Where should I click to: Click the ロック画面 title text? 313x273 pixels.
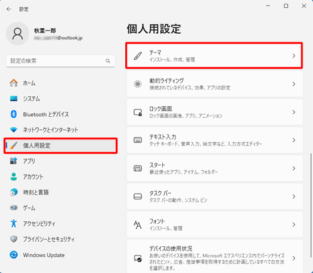click(x=160, y=109)
